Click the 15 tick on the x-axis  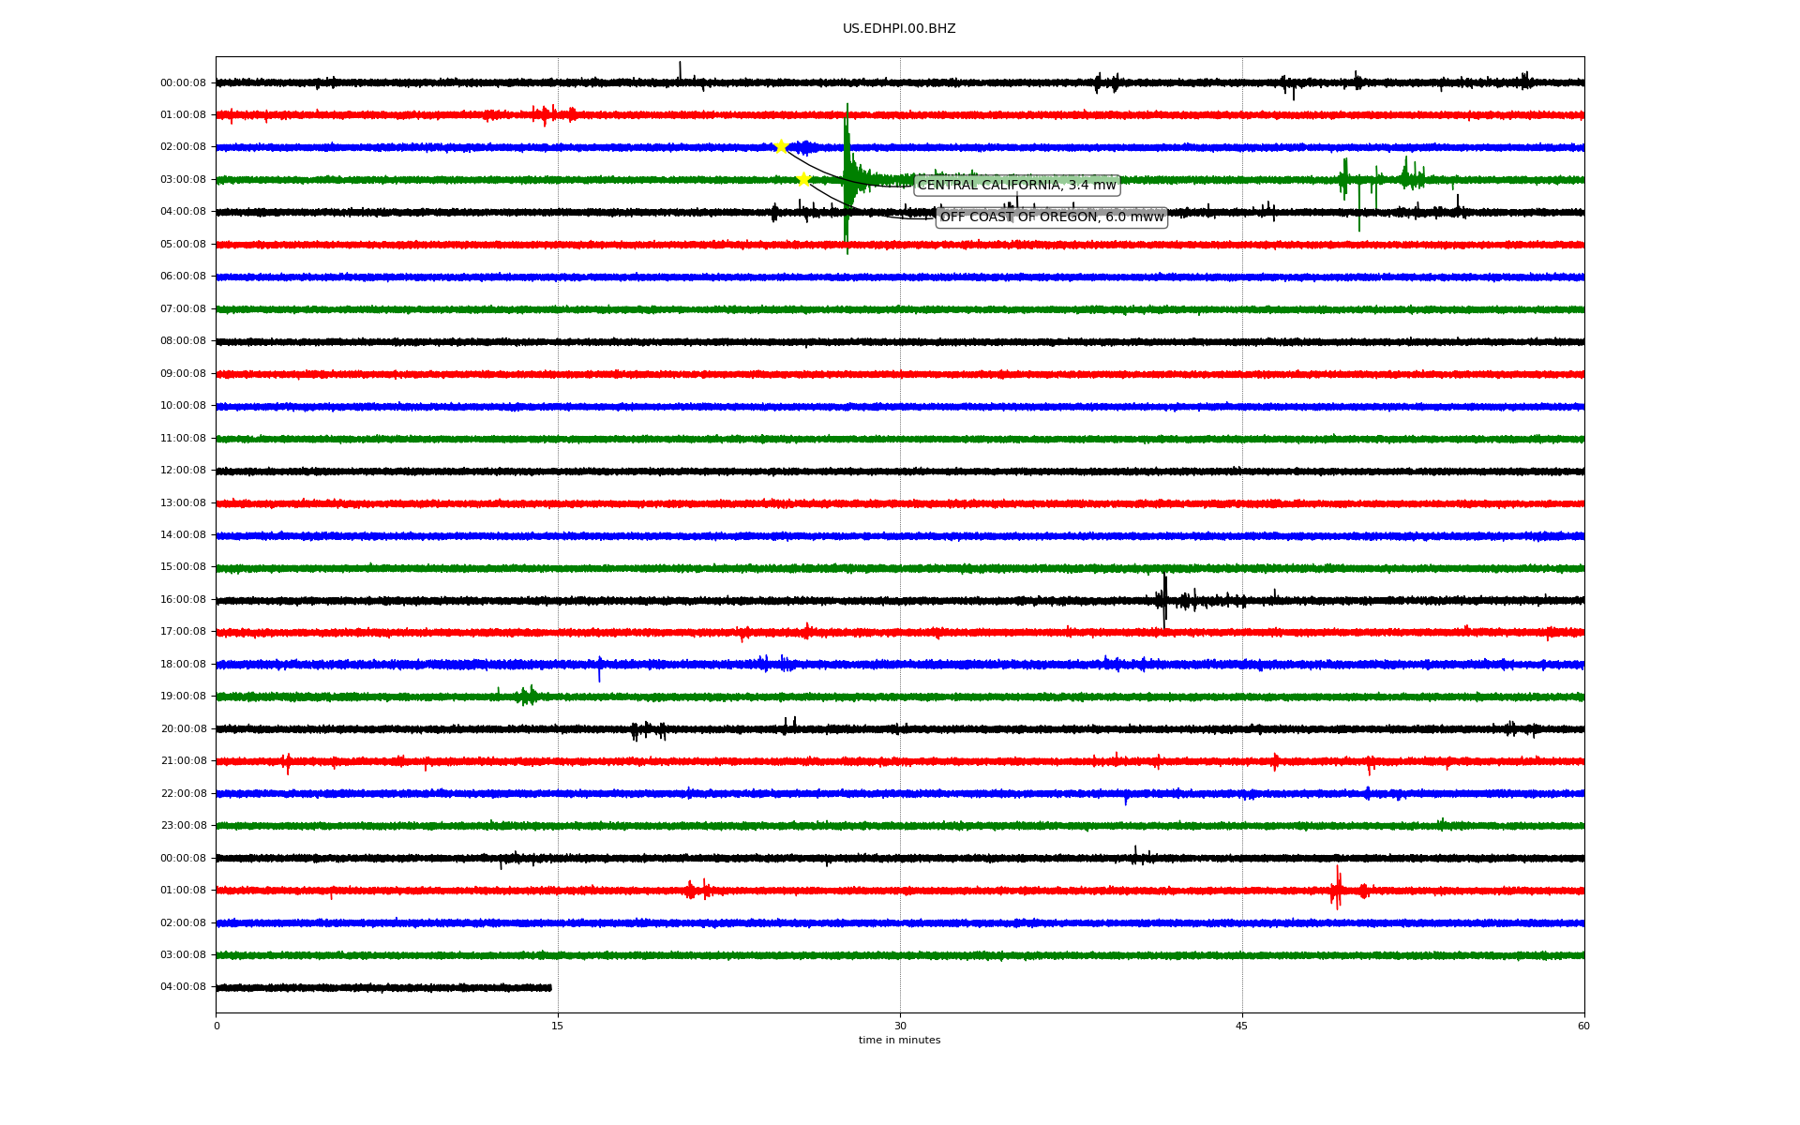(x=558, y=1026)
